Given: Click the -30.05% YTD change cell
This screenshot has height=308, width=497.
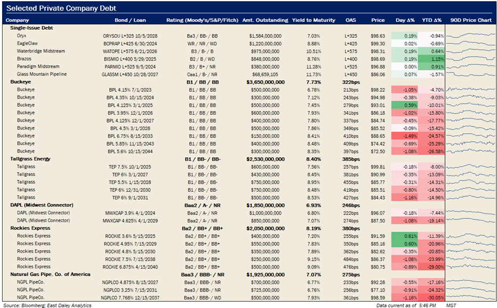Looking at the screenshot, I should 431,298.
